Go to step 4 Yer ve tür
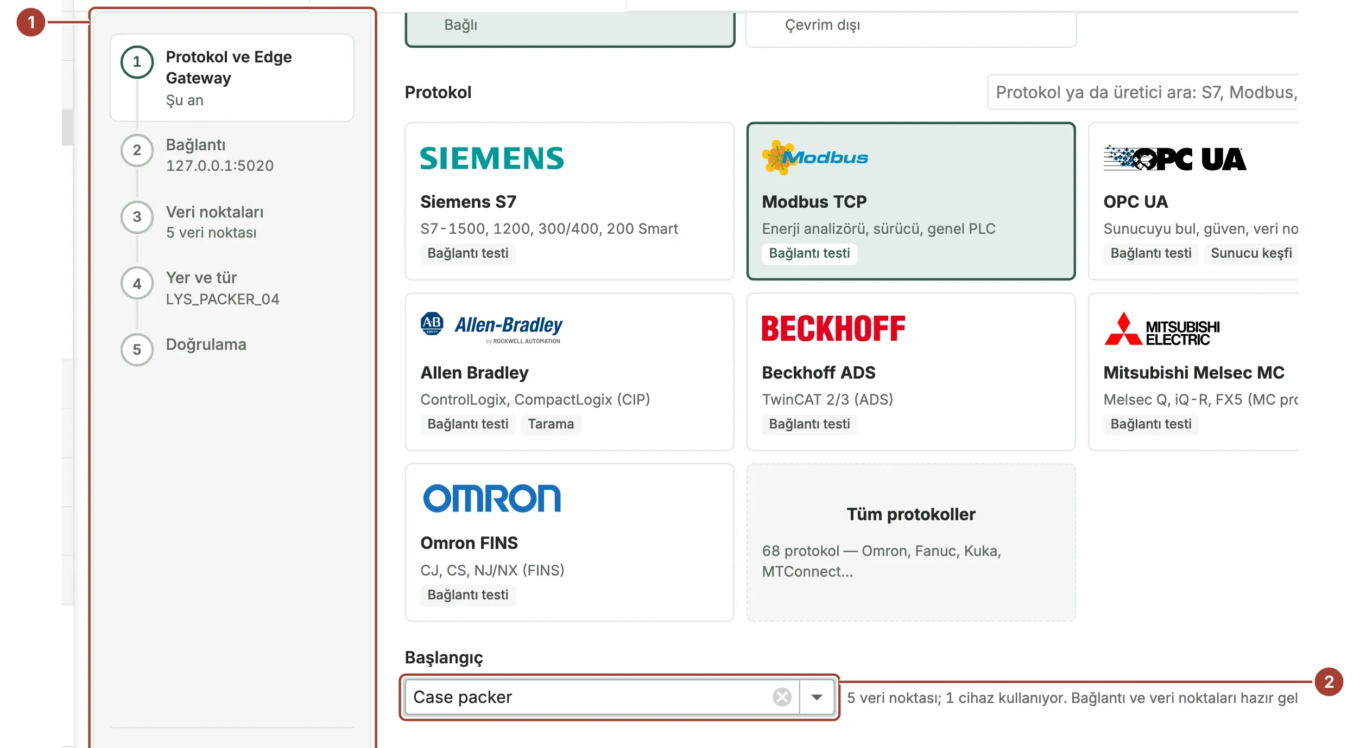The width and height of the screenshot is (1360, 748). coord(232,288)
